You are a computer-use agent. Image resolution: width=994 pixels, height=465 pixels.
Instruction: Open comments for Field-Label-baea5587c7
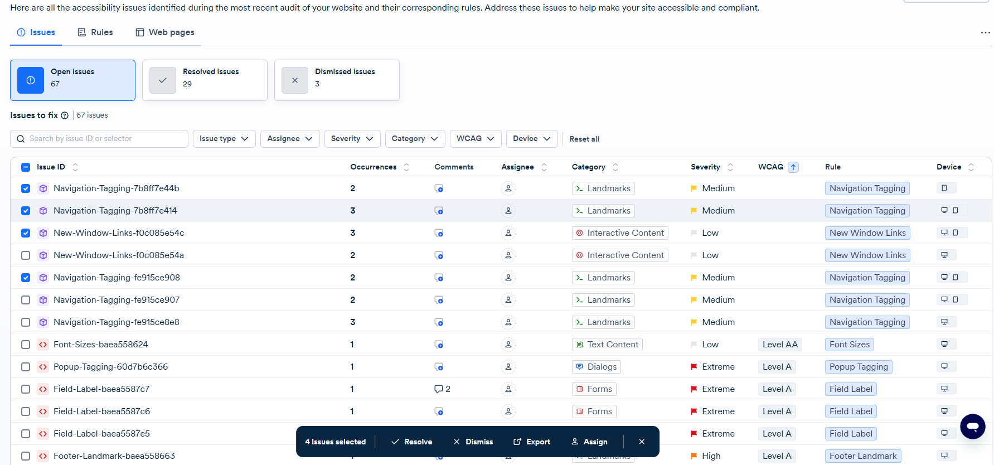[x=442, y=389]
